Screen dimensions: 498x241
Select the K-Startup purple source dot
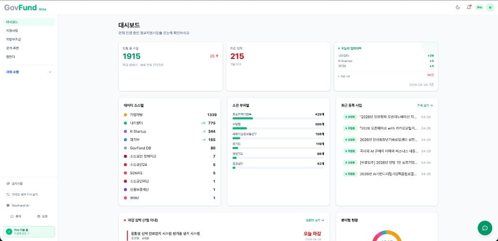click(125, 131)
